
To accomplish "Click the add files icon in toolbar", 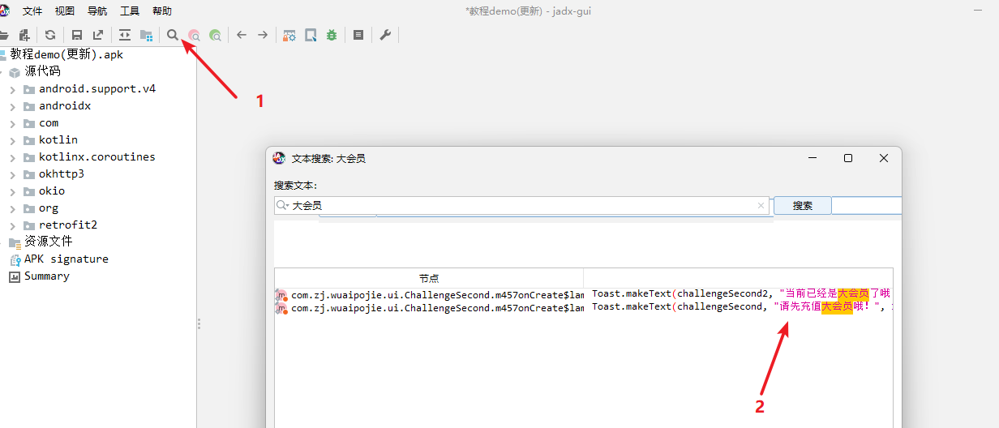I will [24, 35].
